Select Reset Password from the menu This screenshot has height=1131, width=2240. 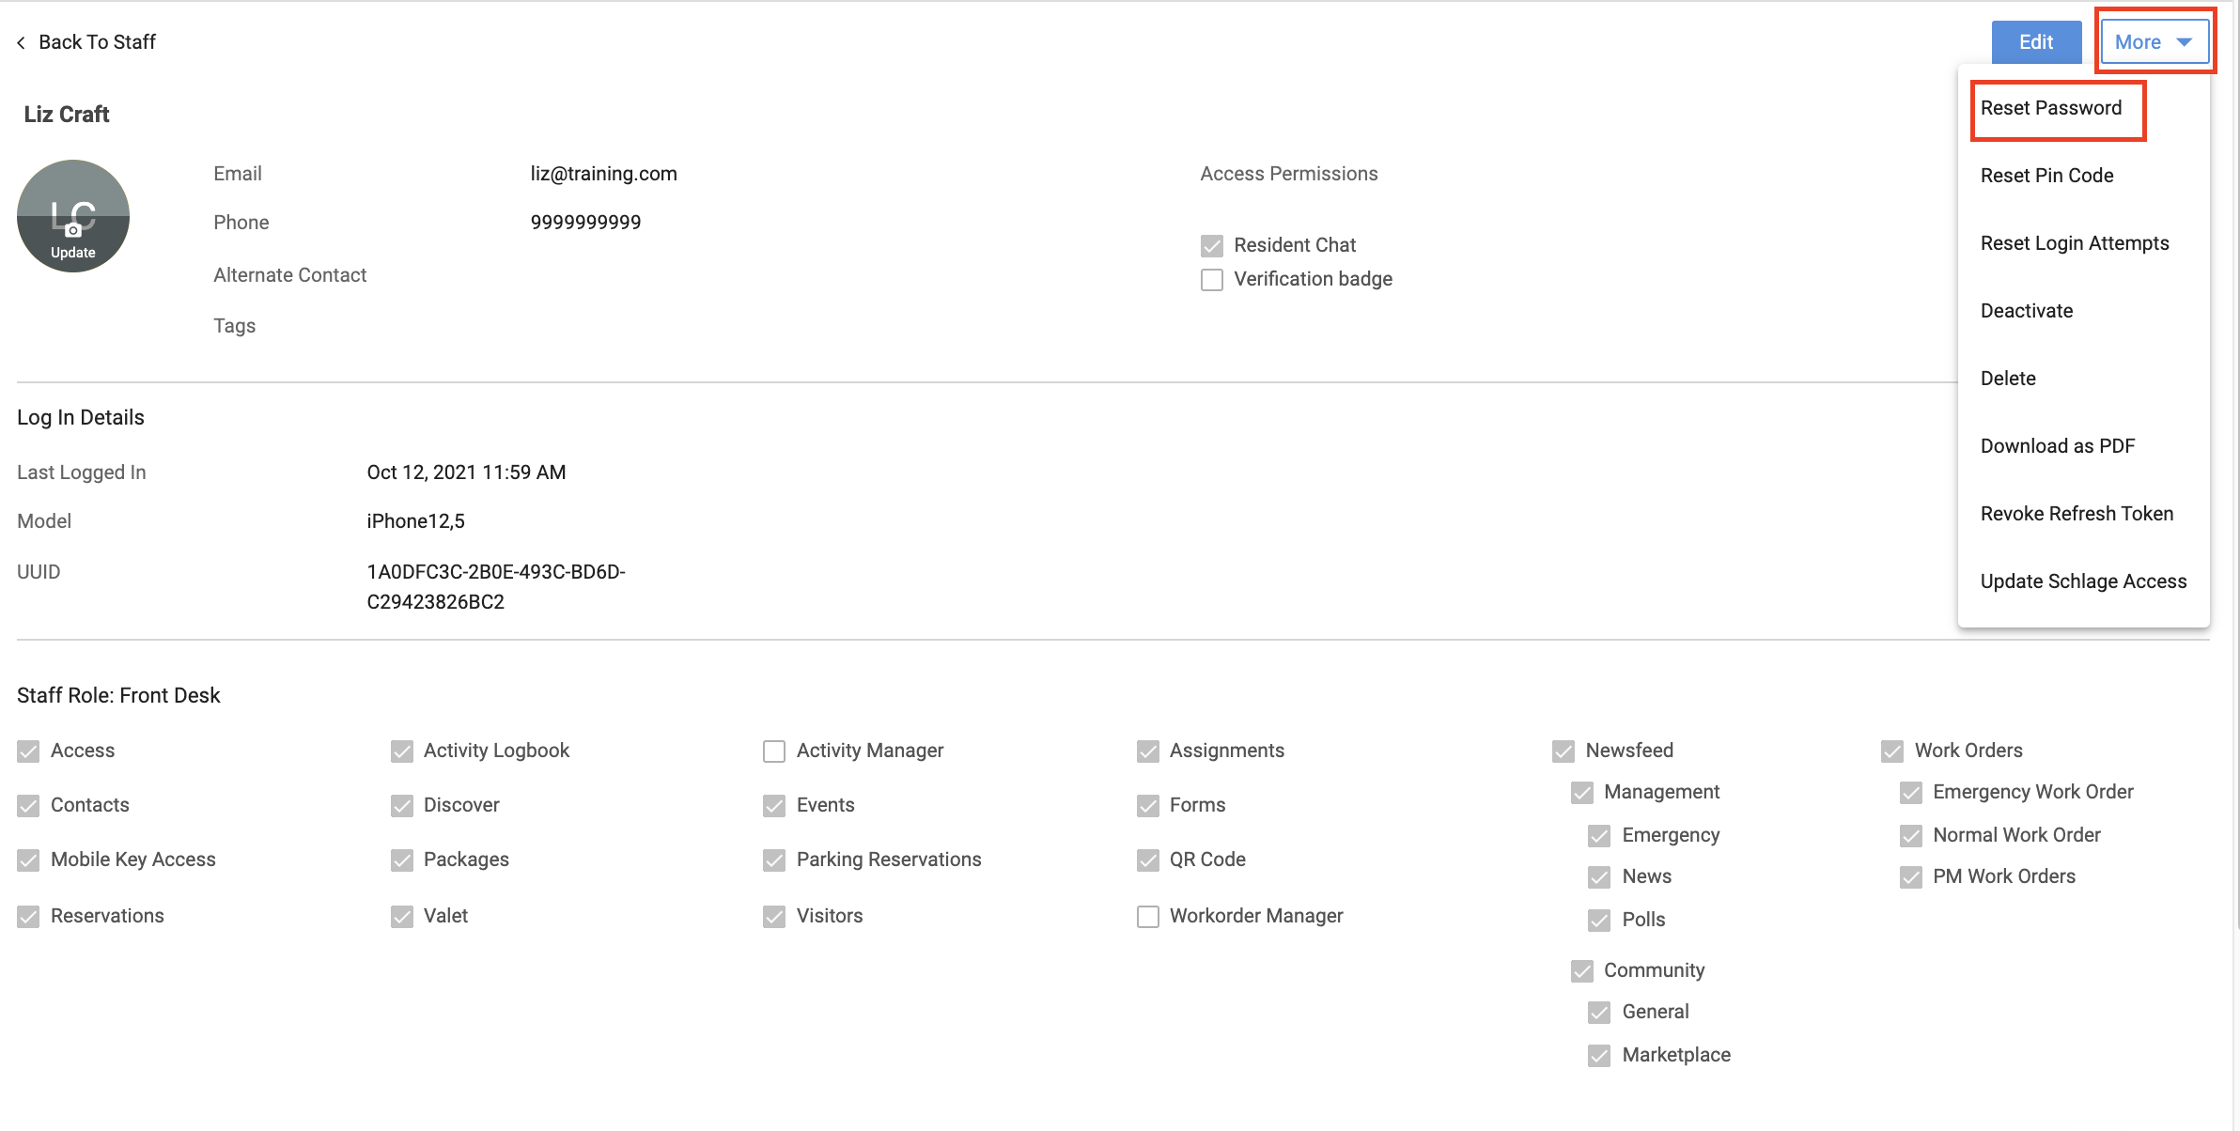coord(2051,108)
